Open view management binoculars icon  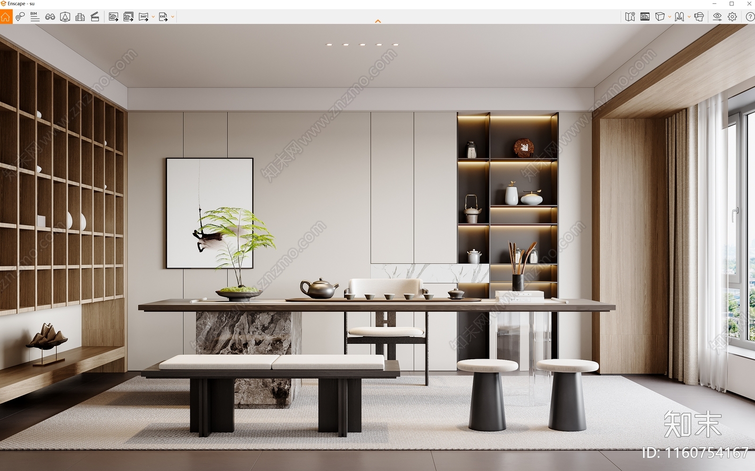point(50,17)
